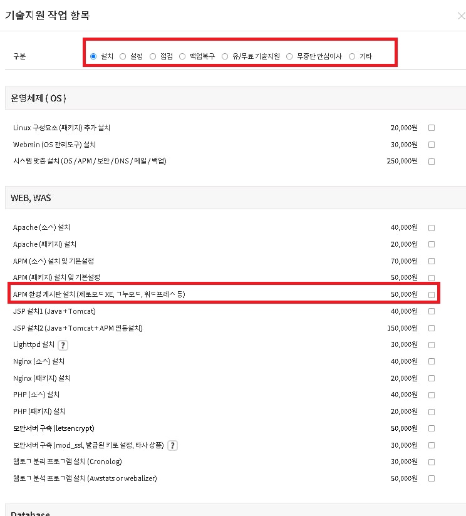Tick the Webmin 설치 checkbox
This screenshot has height=516, width=466.
(432, 145)
